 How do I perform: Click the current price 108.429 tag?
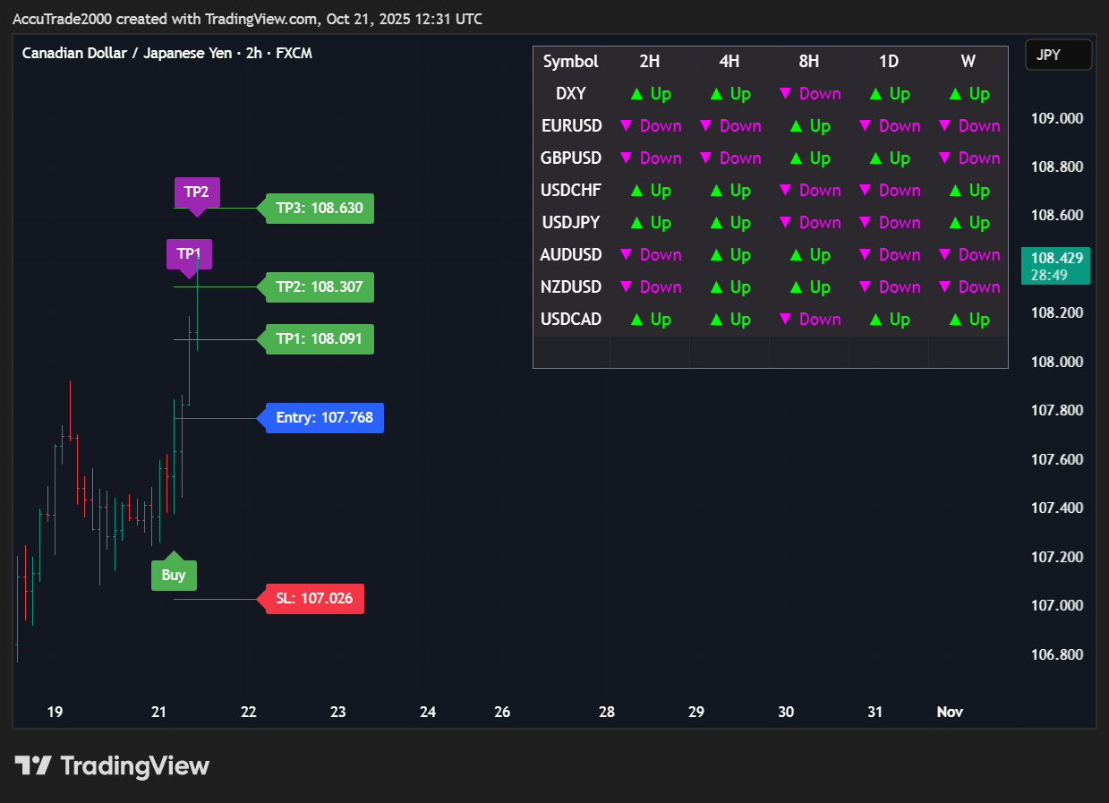1056,266
